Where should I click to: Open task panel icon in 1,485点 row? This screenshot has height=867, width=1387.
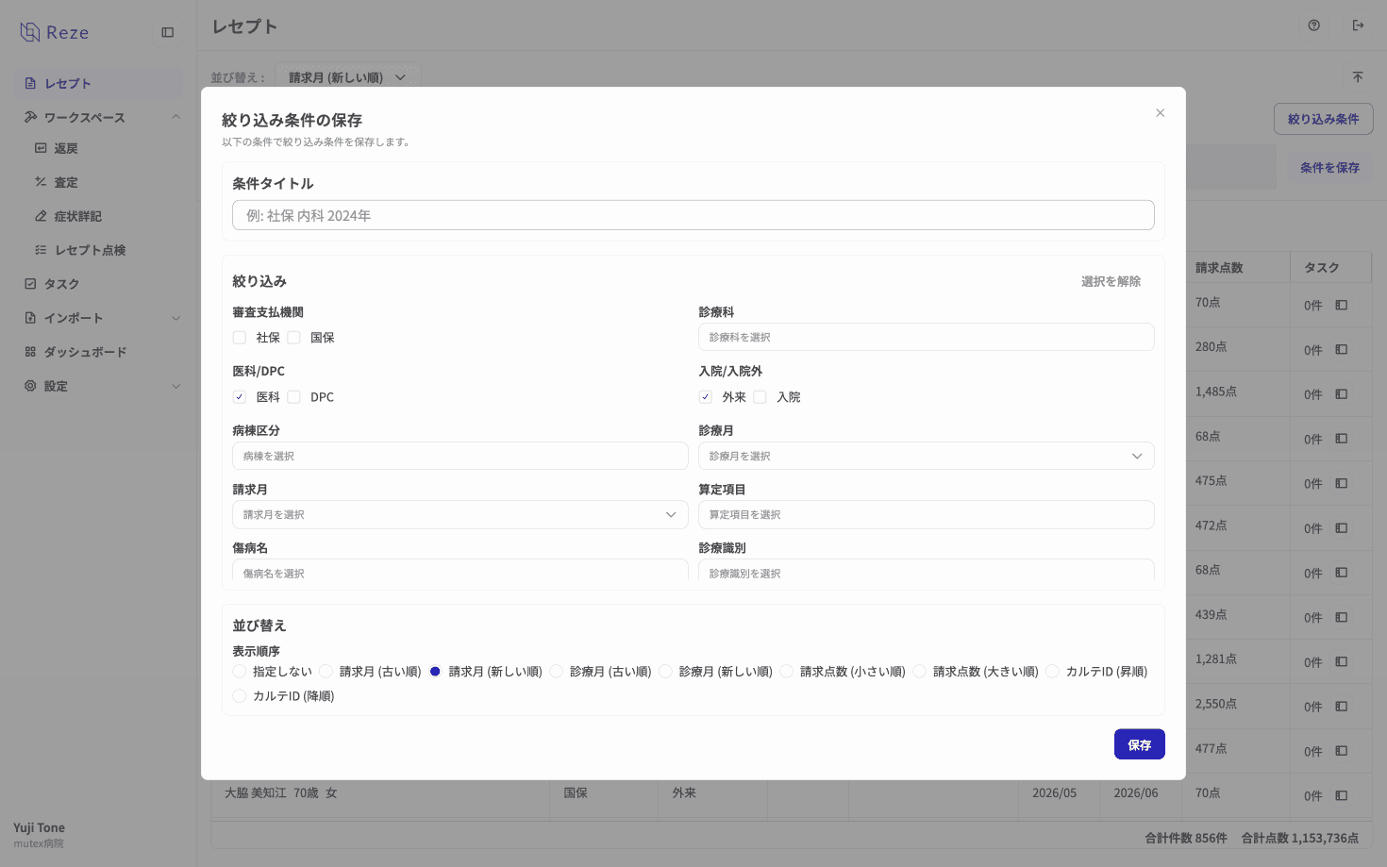pos(1342,394)
